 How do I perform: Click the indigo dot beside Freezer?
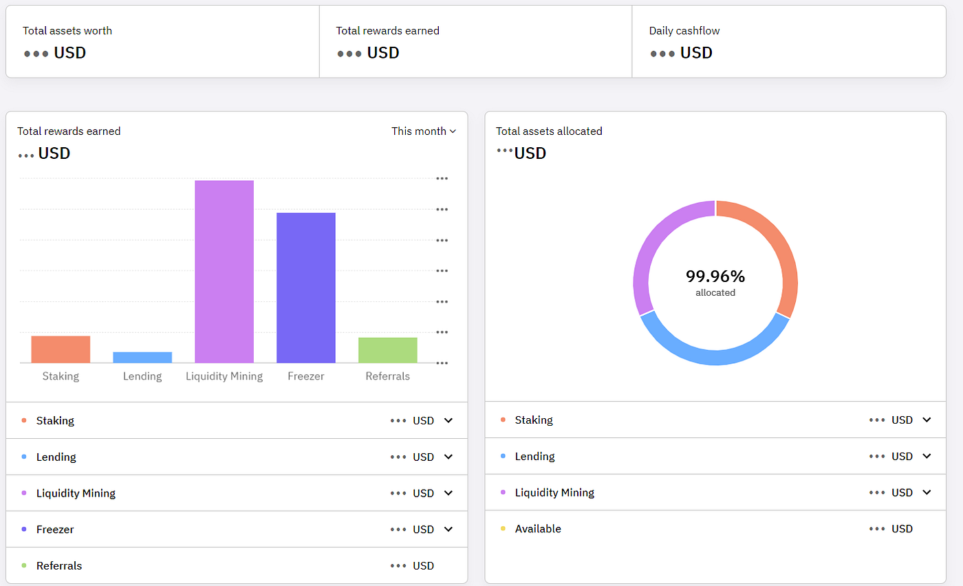[24, 529]
